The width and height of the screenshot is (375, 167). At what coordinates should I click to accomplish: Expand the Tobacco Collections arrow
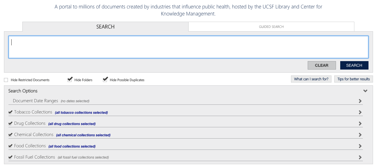[x=360, y=112]
